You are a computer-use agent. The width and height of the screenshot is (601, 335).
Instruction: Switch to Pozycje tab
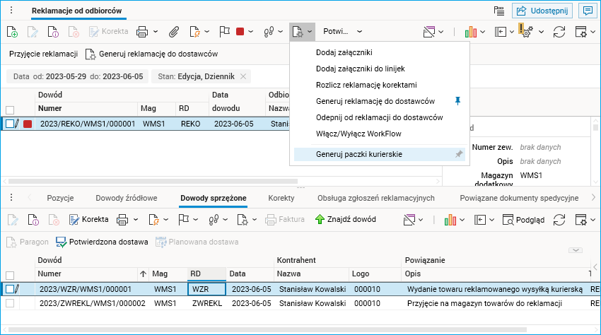coord(60,198)
